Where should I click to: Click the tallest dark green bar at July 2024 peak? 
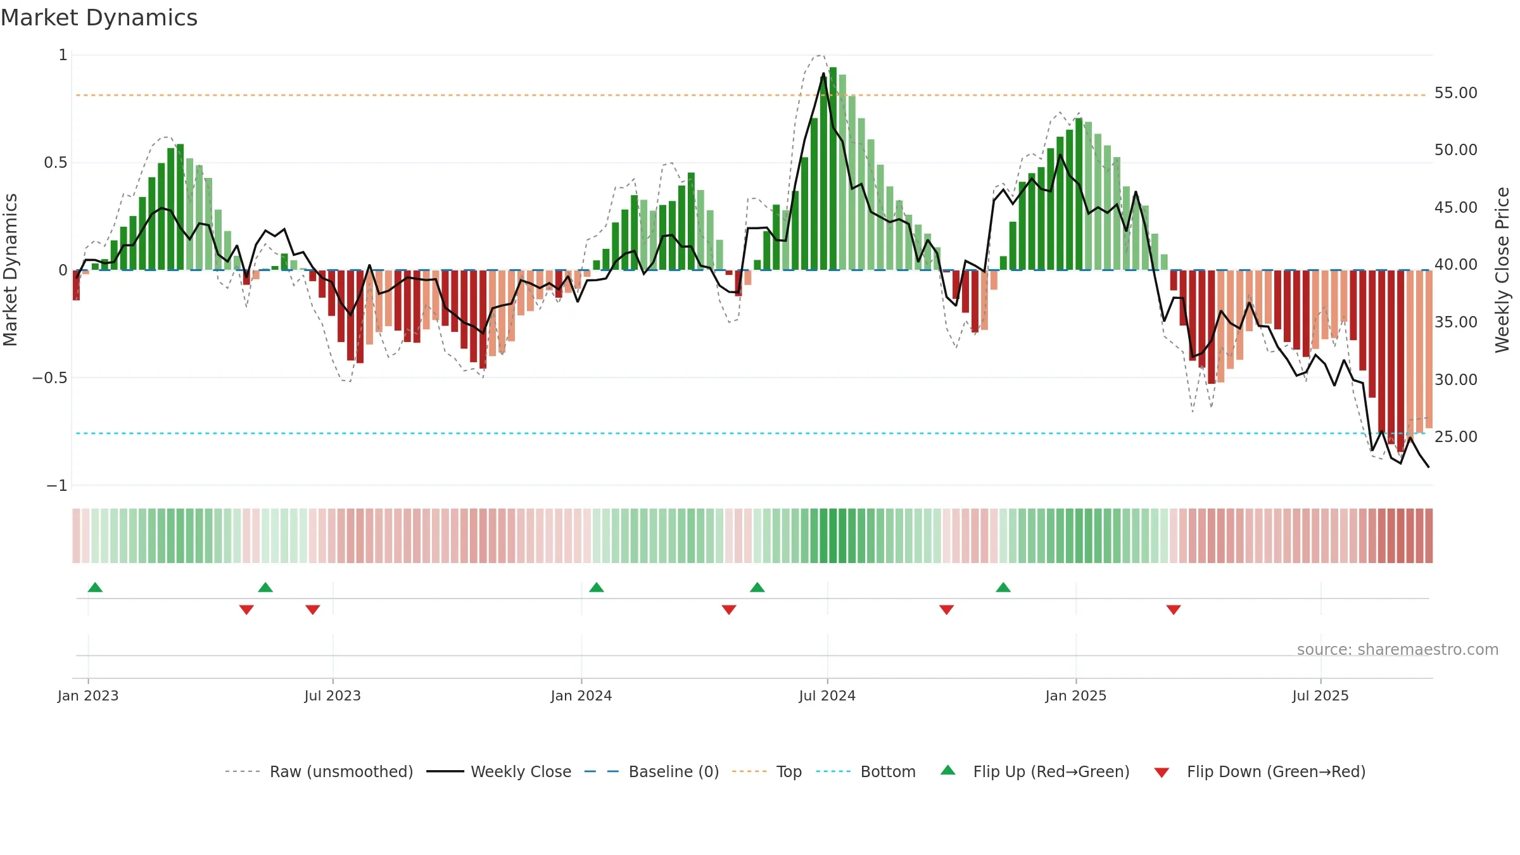[x=833, y=168]
